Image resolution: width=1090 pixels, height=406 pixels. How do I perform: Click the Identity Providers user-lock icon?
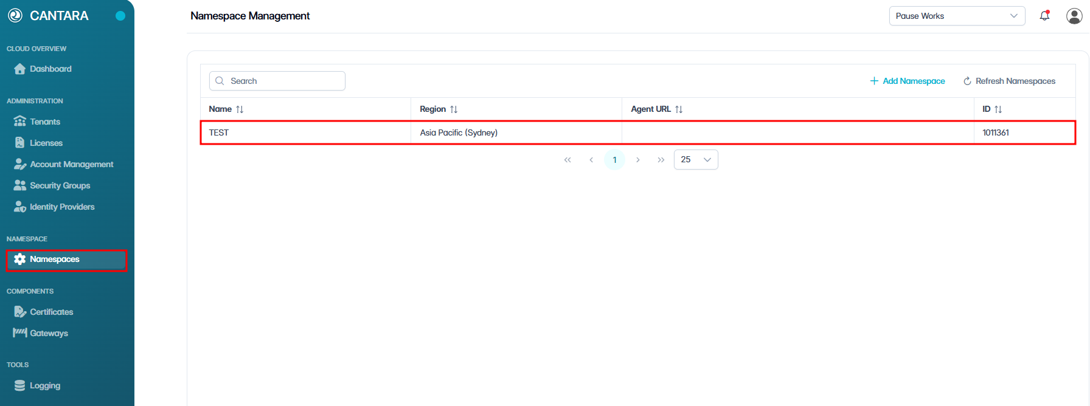20,207
